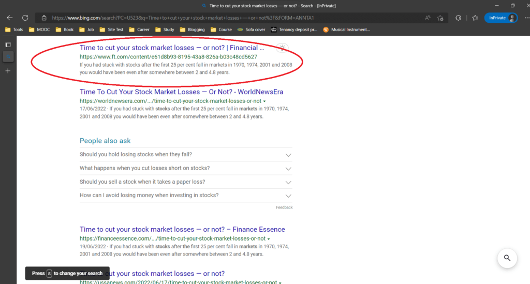Open the Site Test bookmarks folder
530x284 pixels.
point(111,29)
